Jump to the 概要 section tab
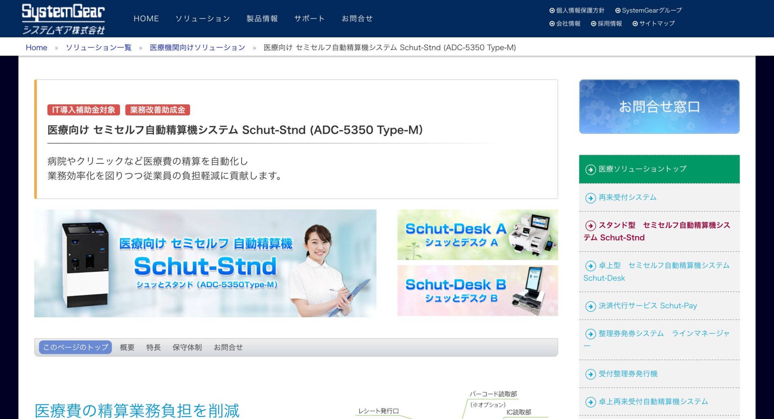The image size is (774, 419). click(127, 347)
